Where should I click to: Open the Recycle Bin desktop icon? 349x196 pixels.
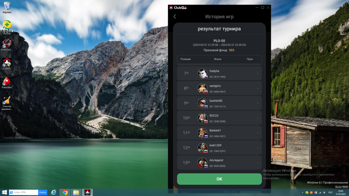pyautogui.click(x=7, y=7)
